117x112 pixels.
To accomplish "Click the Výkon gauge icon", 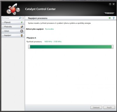I will coord(22,31).
